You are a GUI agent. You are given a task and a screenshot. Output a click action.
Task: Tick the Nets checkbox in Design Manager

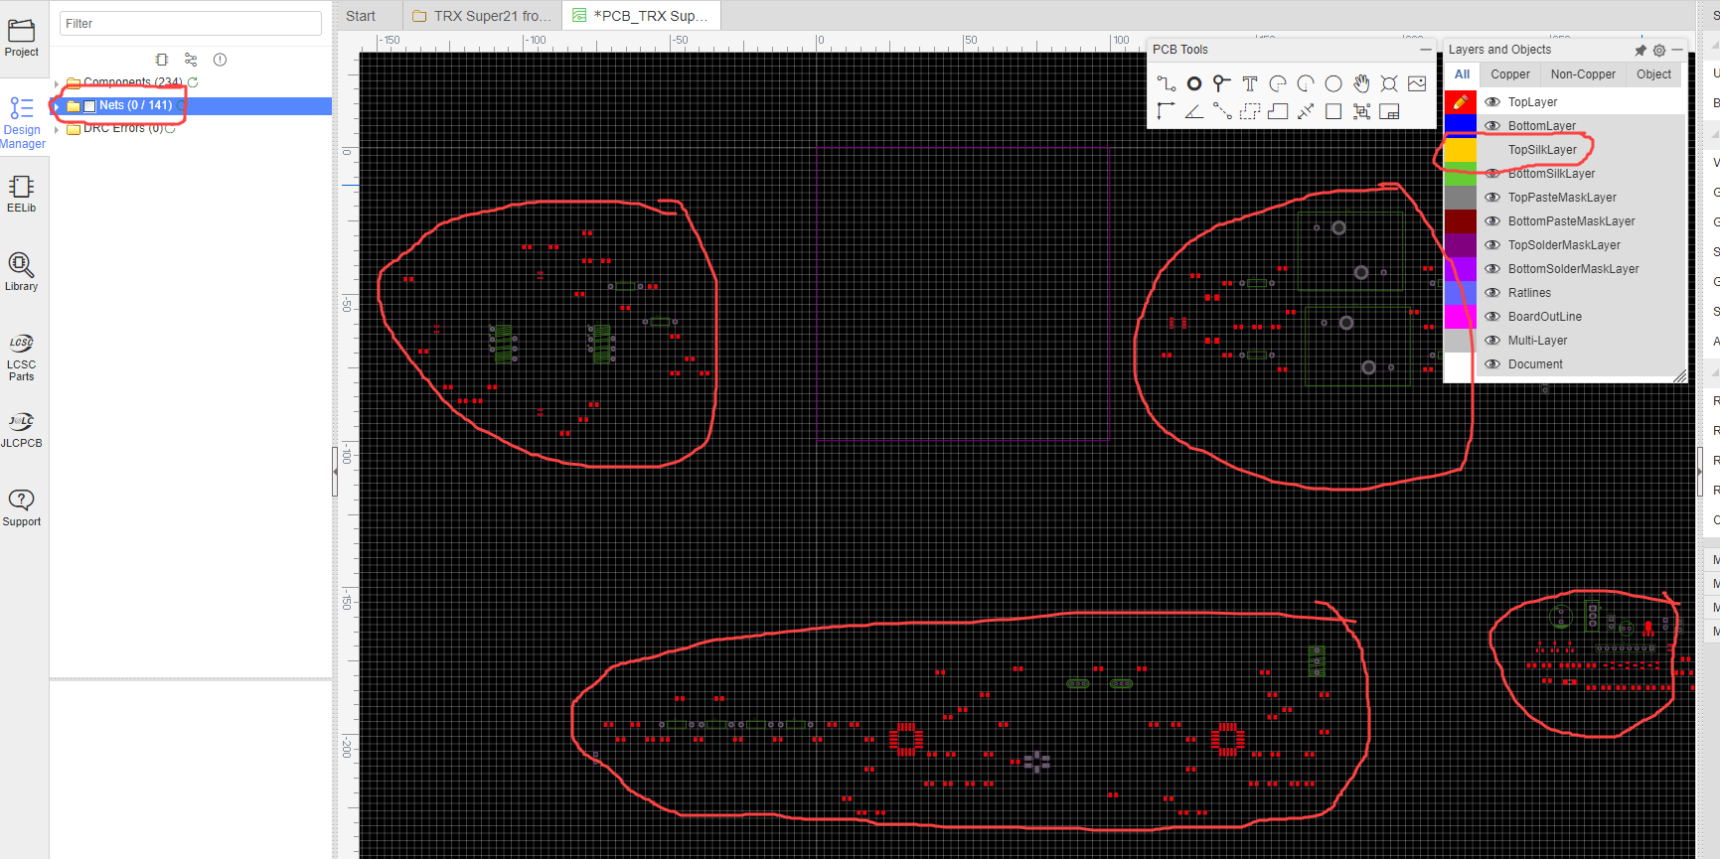pyautogui.click(x=89, y=106)
